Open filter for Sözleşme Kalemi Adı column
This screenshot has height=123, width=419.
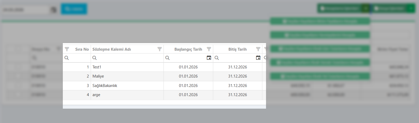(160, 49)
